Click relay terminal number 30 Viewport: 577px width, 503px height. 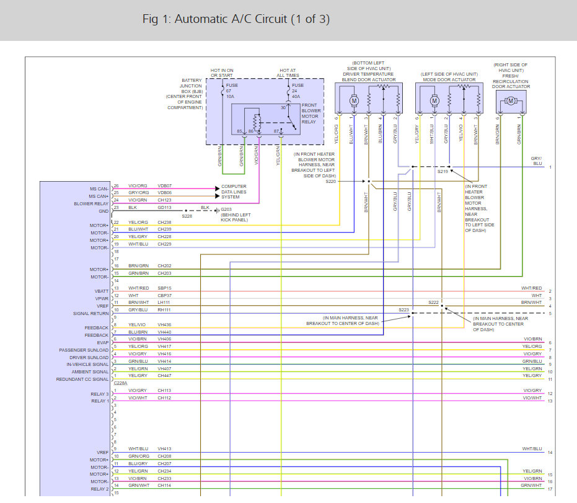click(x=283, y=107)
